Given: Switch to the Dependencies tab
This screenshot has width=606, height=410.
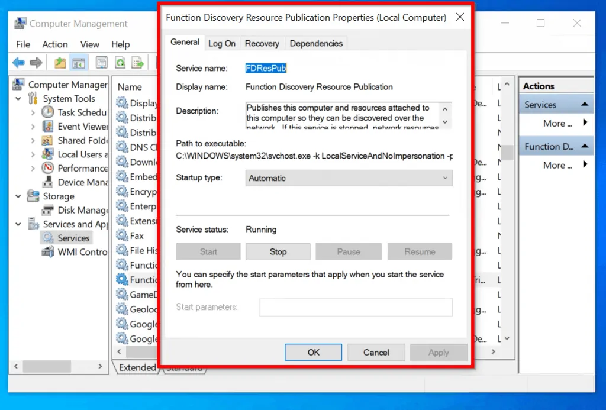Looking at the screenshot, I should tap(317, 43).
